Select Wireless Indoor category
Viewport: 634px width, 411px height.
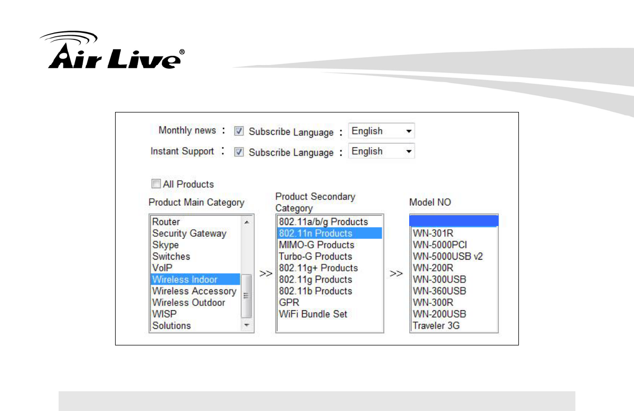(x=196, y=279)
